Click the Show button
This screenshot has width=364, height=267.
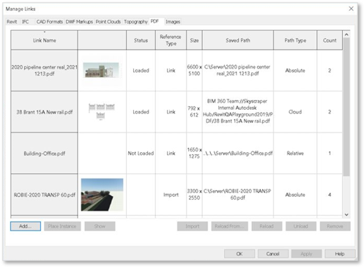pyautogui.click(x=100, y=226)
